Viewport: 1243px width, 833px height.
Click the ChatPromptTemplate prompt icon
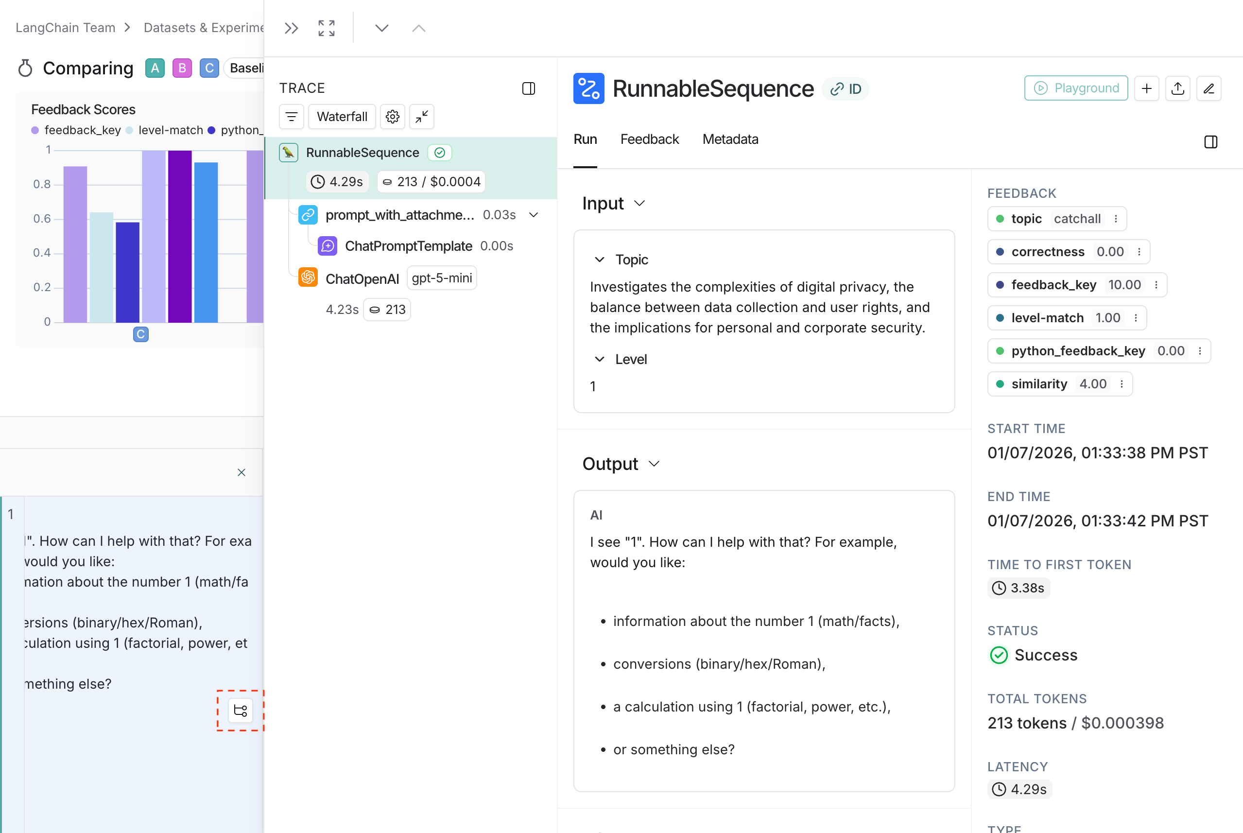328,246
